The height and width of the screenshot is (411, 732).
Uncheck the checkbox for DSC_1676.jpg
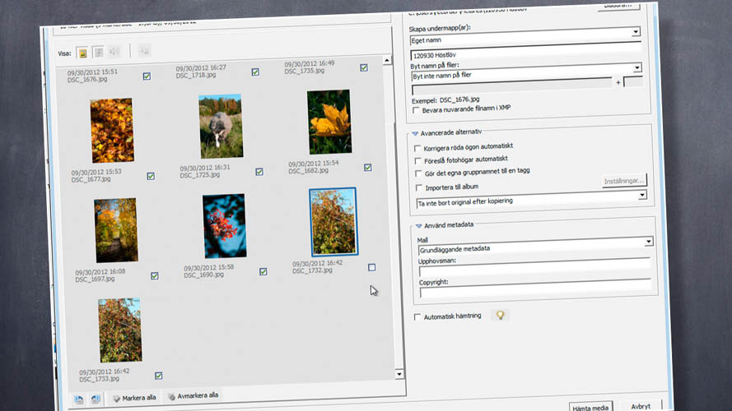coord(147,76)
